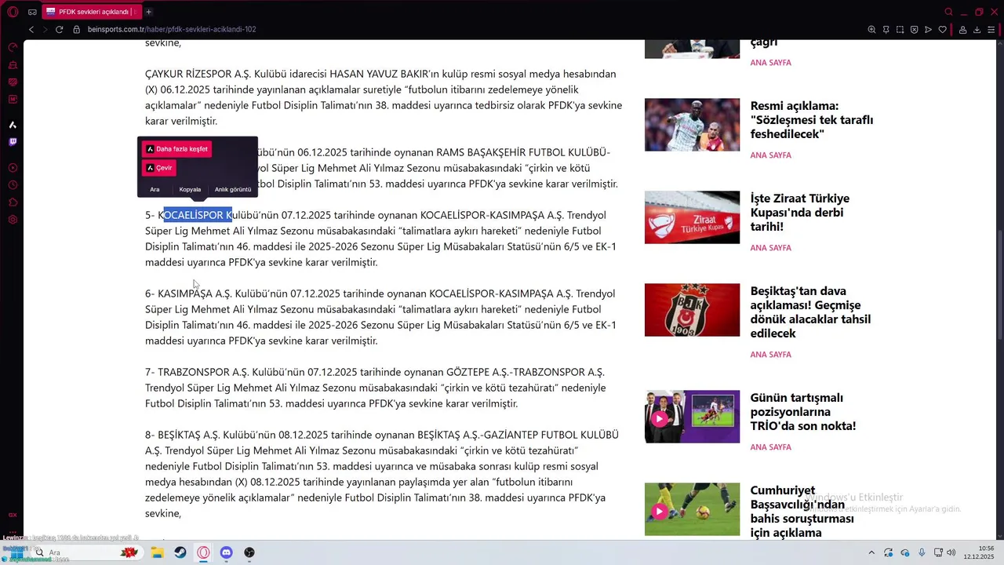Open the Ziraat Türkiye Kupası banner thumbnail
This screenshot has height=565, width=1004.
(692, 217)
